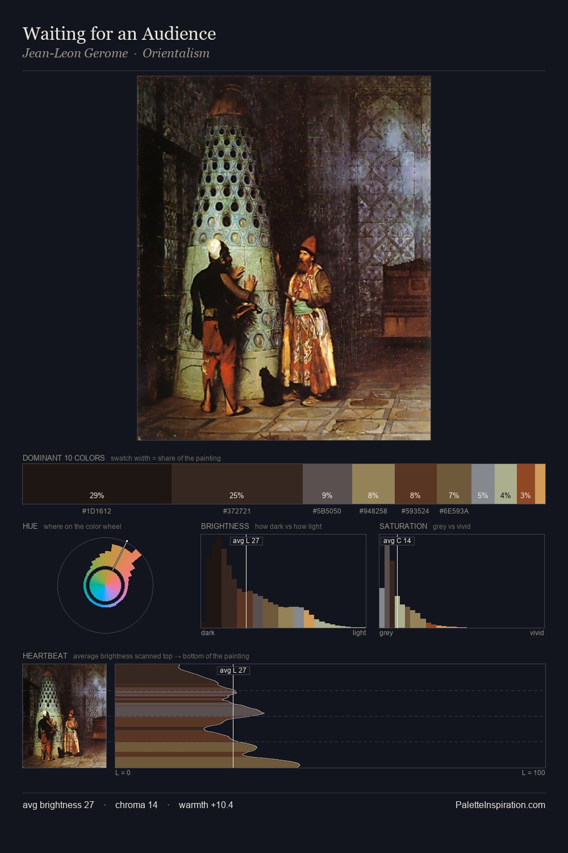The image size is (568, 853).
Task: Click the small painting thumbnail in Heartbeat
Action: tap(64, 716)
